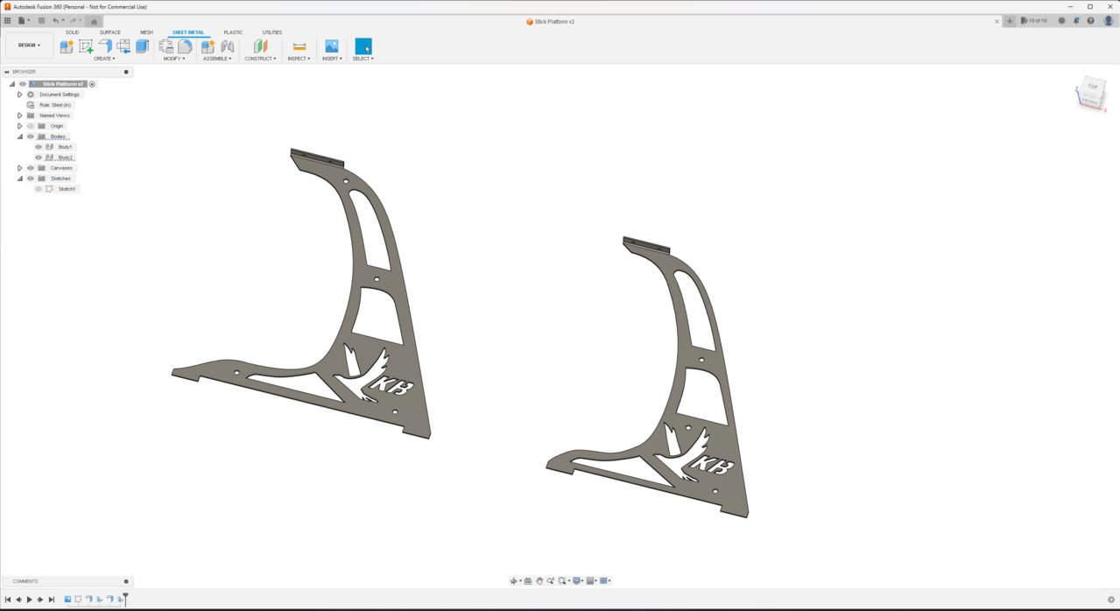
Task: Activate Stick Platform v2 radio button
Action: (92, 84)
